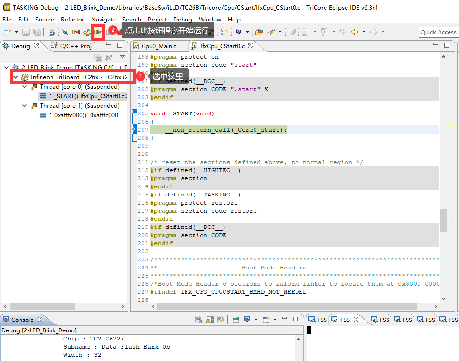
Task: Click the Back navigation arrow
Action: [x=355, y=32]
